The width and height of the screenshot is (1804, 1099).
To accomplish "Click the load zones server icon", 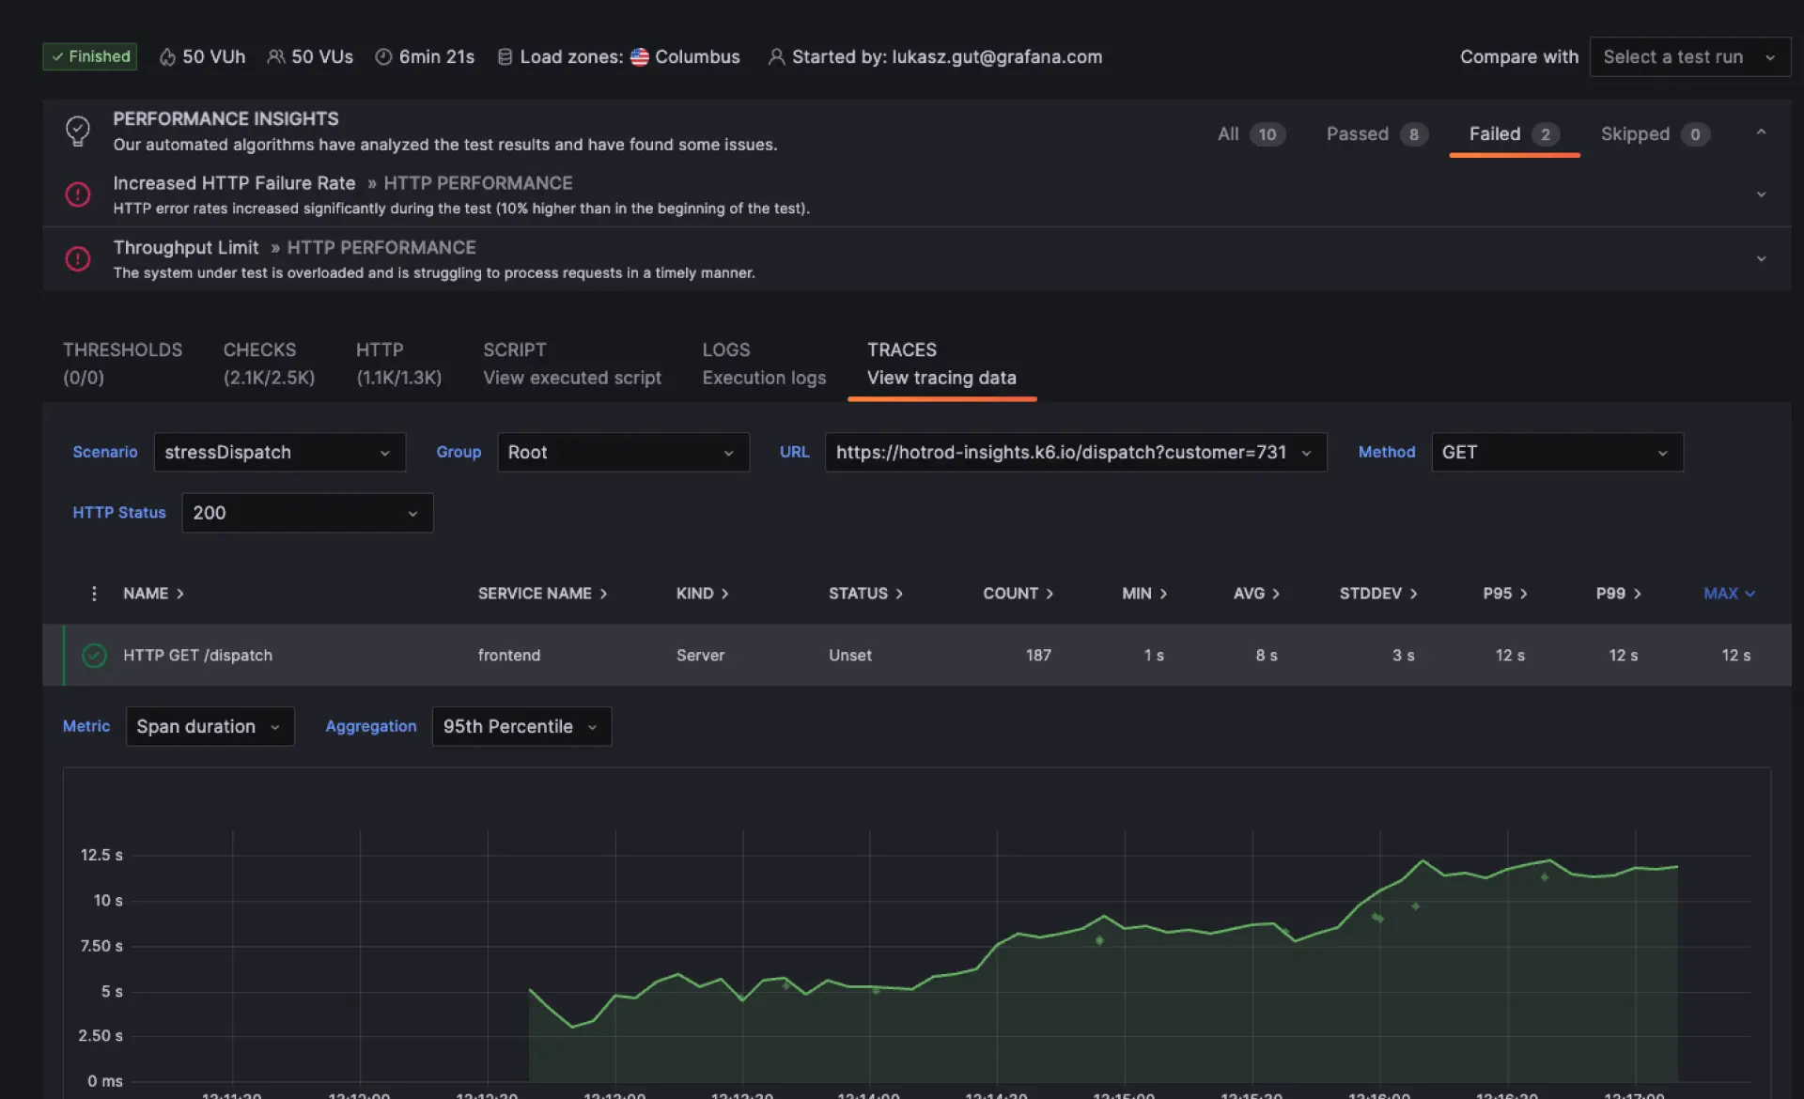I will click(505, 57).
